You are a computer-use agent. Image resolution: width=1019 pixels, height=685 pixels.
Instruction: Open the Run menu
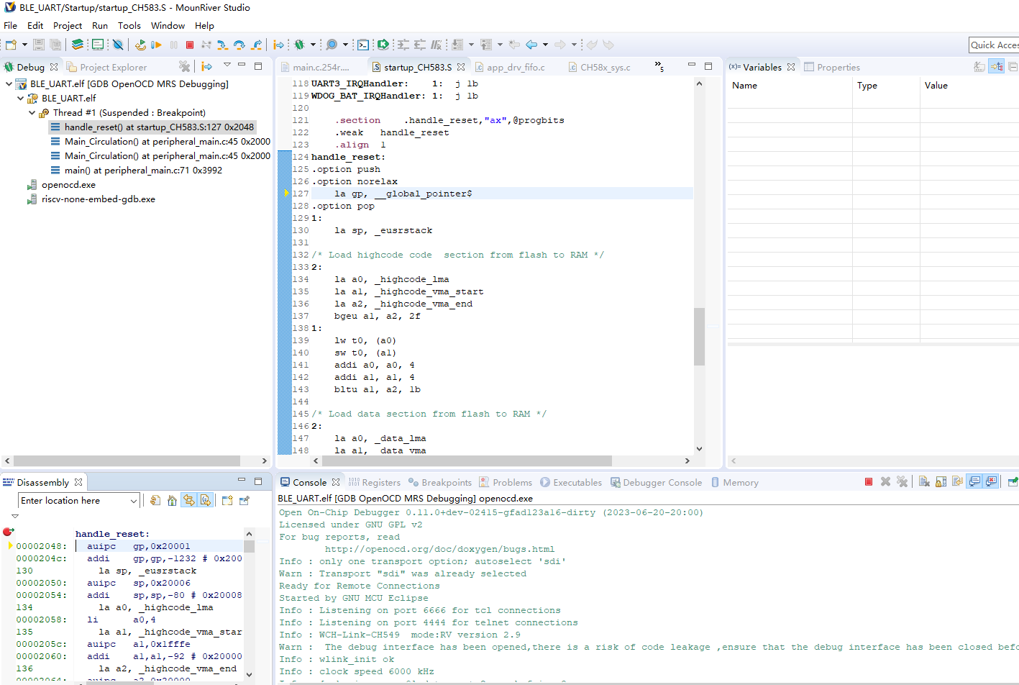pos(100,25)
